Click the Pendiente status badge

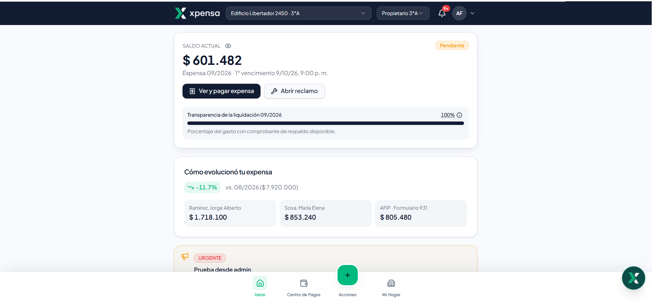pos(452,46)
